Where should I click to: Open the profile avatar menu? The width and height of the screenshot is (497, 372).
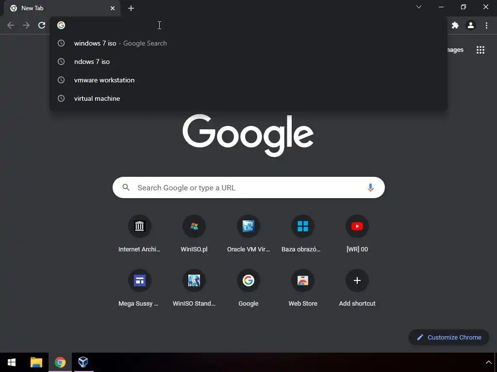[x=471, y=25]
